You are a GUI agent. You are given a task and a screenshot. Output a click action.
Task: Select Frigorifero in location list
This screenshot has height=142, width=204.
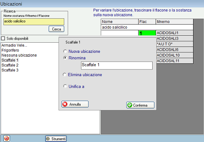(10, 50)
